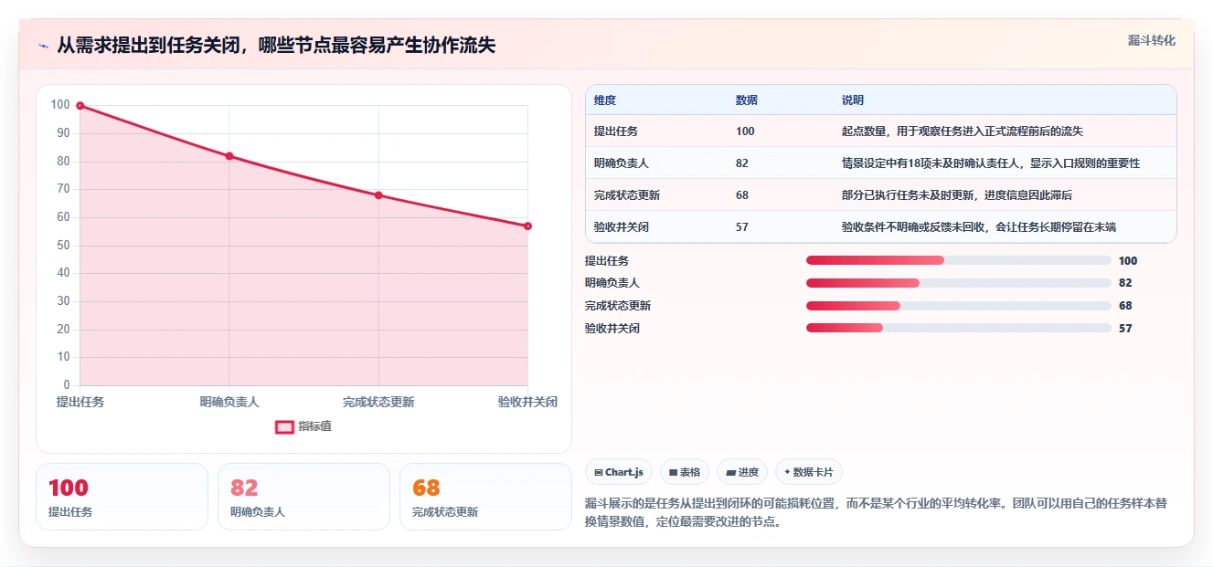
Task: Click the chart data point at 验收并关闭
Action: coord(527,226)
